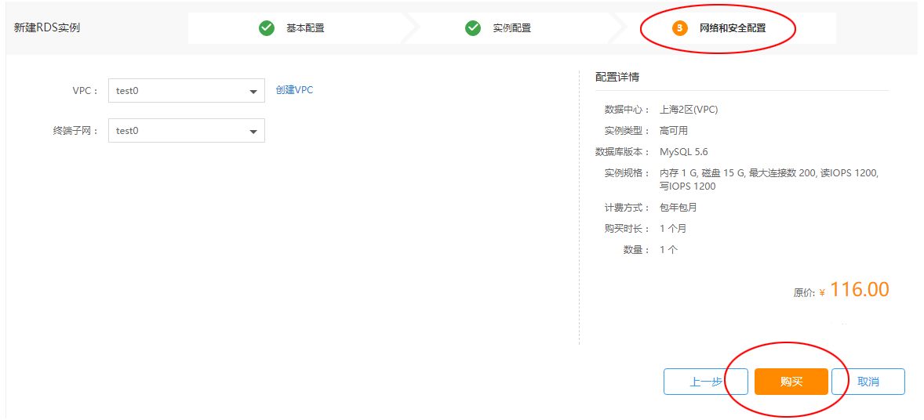Open the VPC dropdown arrow
The image size is (924, 420).
coord(253,92)
